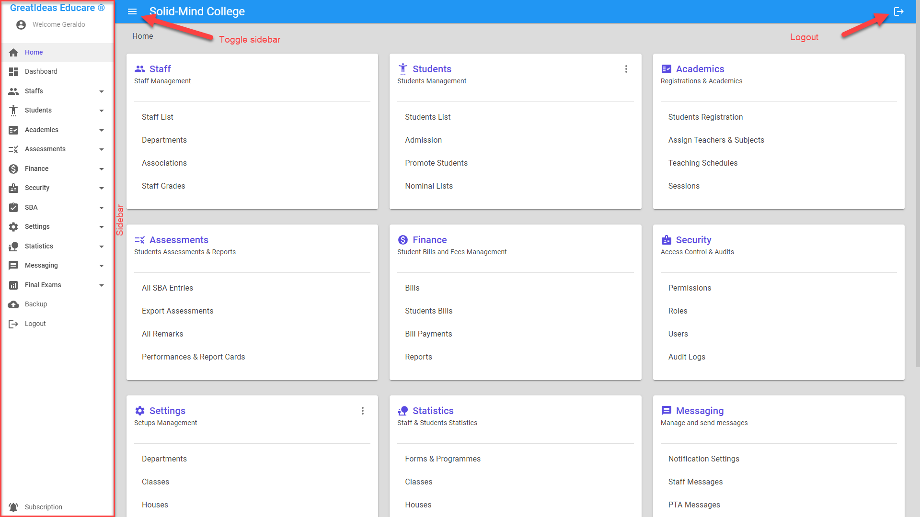
Task: Open three-dot menu on Students card
Action: [x=626, y=69]
